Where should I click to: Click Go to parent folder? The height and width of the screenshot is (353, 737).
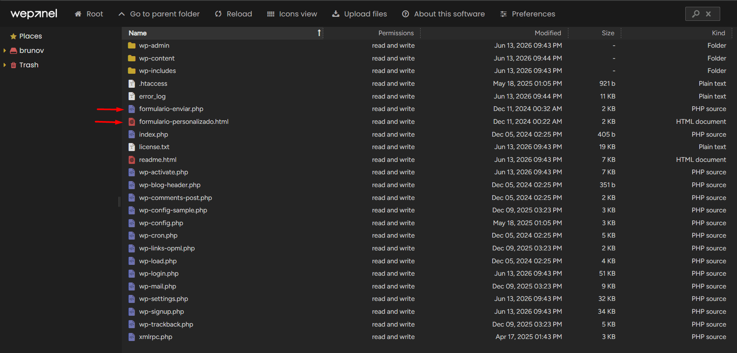click(159, 14)
